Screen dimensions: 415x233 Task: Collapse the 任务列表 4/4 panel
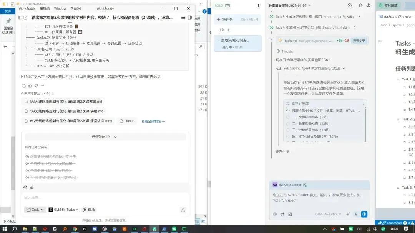(105, 137)
